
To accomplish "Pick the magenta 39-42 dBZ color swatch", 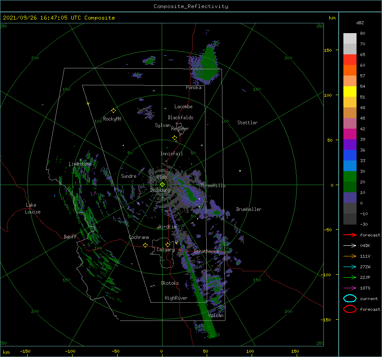I will [350, 134].
